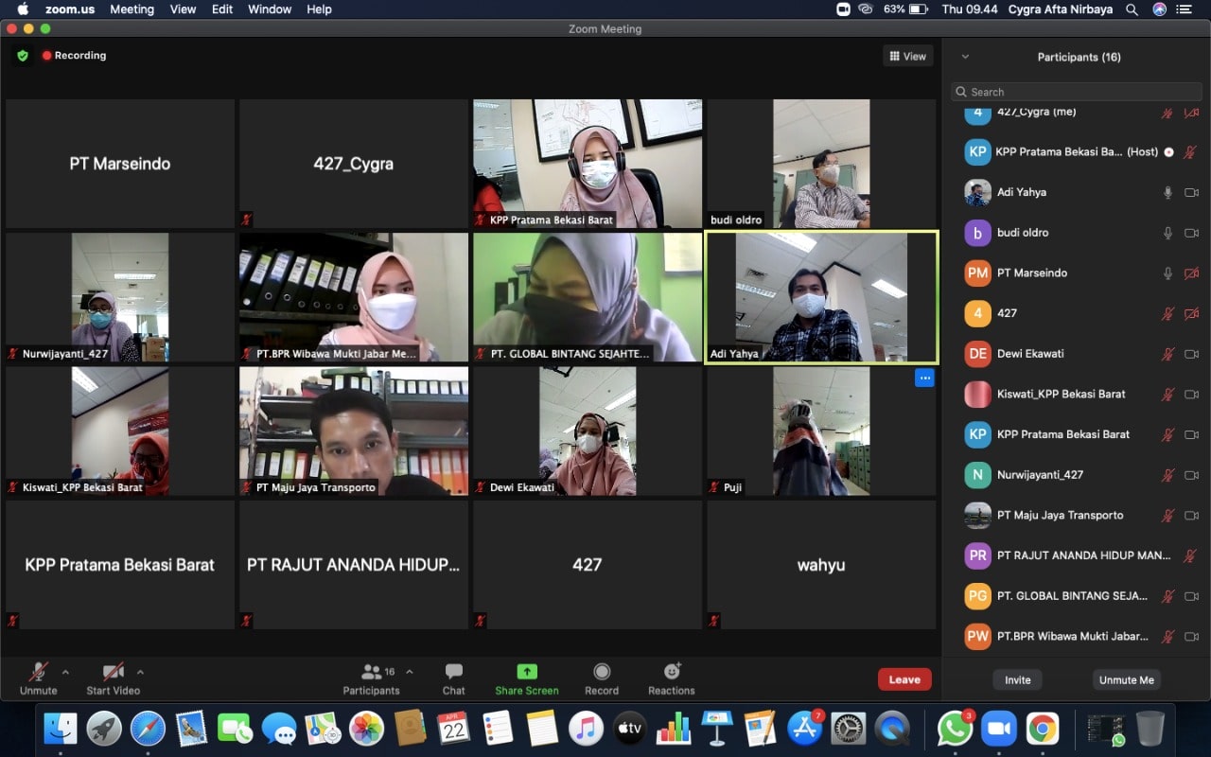Click the red Leave button
The height and width of the screenshot is (757, 1211).
pyautogui.click(x=904, y=679)
